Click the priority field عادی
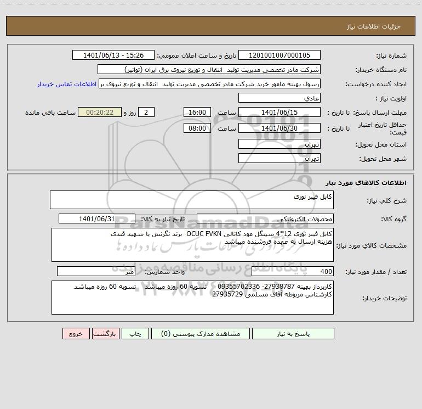 [280, 98]
